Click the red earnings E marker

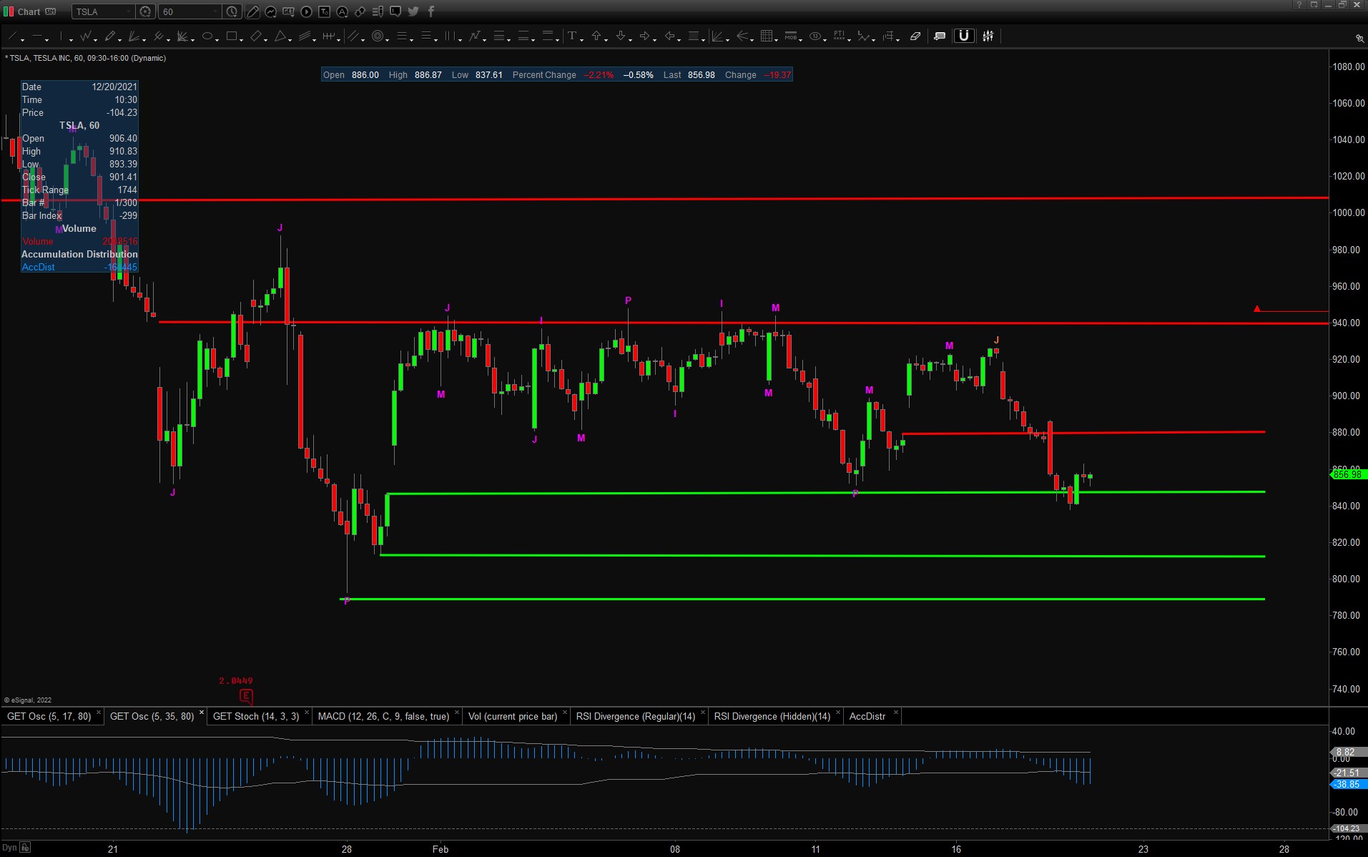(246, 696)
